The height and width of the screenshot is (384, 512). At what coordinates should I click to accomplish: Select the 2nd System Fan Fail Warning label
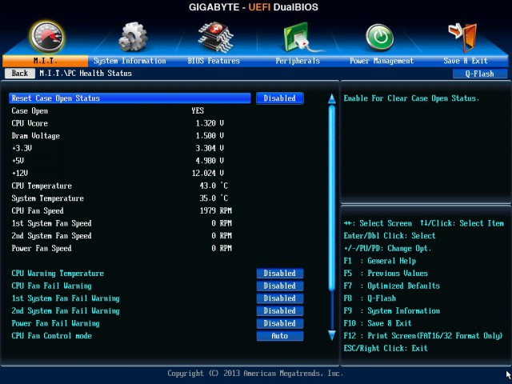pyautogui.click(x=66, y=310)
